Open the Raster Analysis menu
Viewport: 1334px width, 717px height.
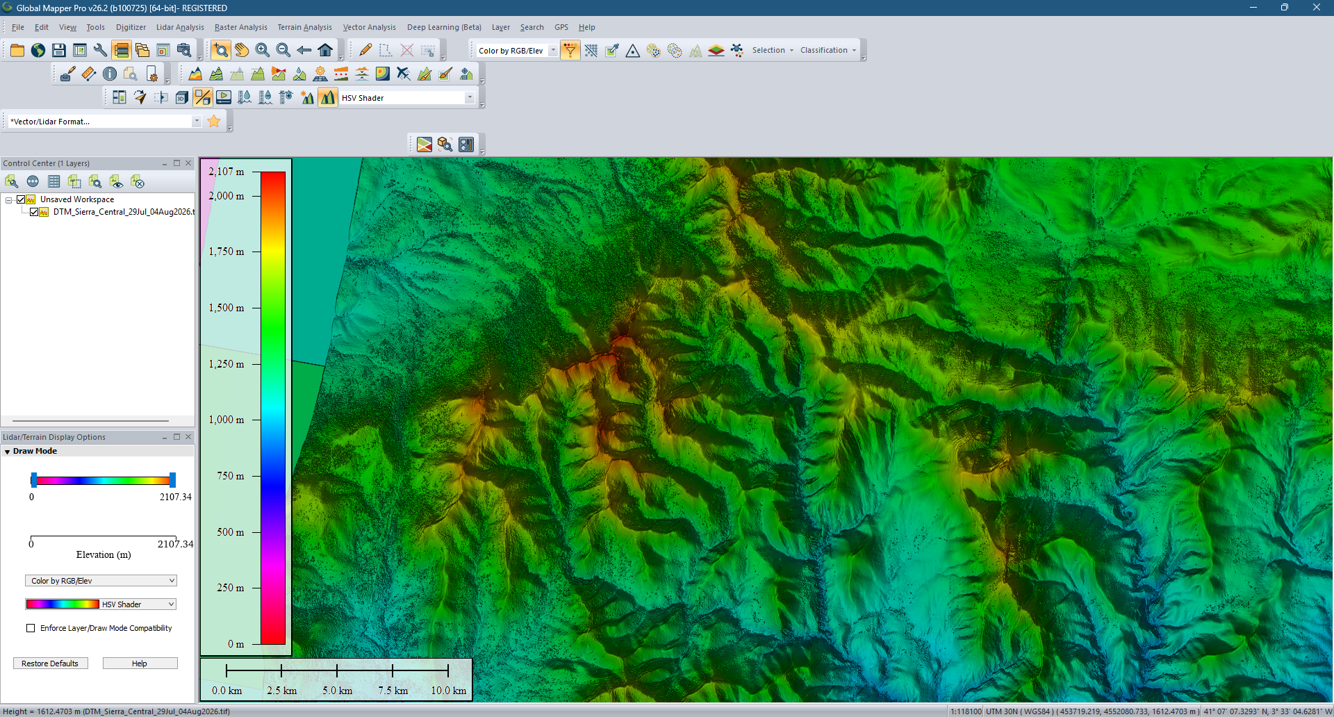pos(240,27)
